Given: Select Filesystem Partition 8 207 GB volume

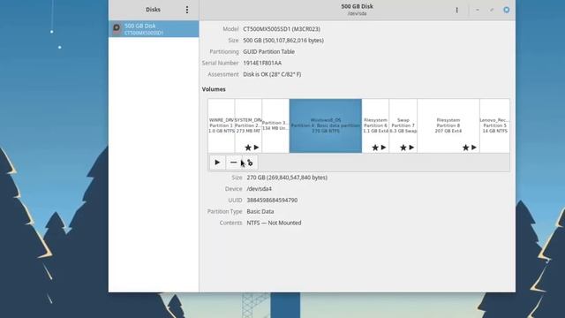Looking at the screenshot, I should [448, 125].
